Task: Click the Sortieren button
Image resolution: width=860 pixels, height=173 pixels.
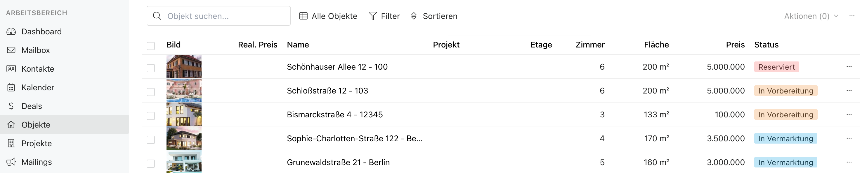Action: point(434,16)
